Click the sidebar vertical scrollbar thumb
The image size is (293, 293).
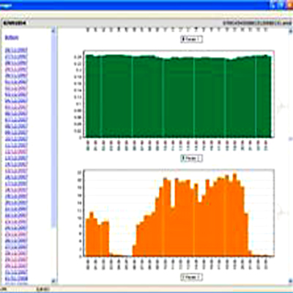coord(54,130)
